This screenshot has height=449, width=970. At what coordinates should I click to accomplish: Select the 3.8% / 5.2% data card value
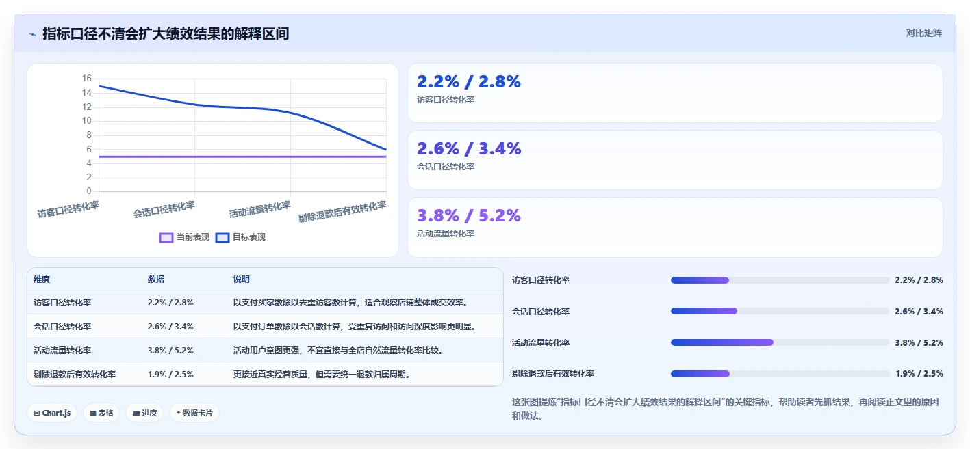click(469, 216)
